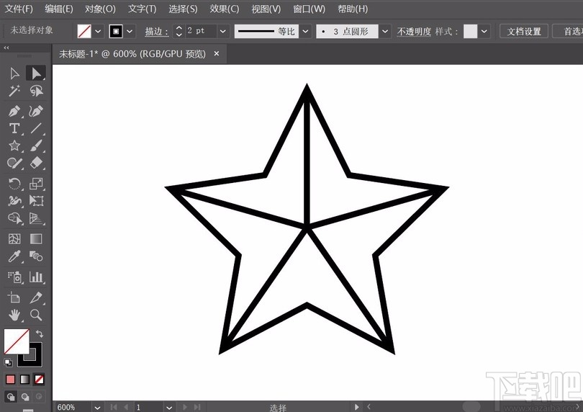
Task: Select the Scale tool
Action: 36,183
